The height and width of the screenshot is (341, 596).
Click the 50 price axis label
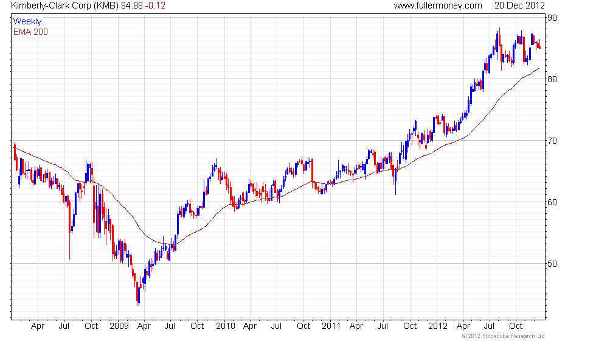(552, 263)
